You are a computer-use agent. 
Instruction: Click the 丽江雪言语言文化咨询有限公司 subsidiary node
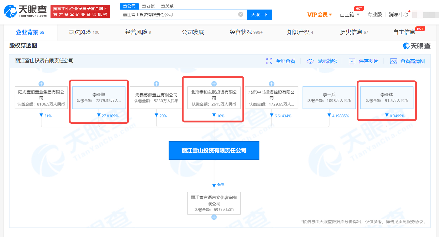coord(214,203)
